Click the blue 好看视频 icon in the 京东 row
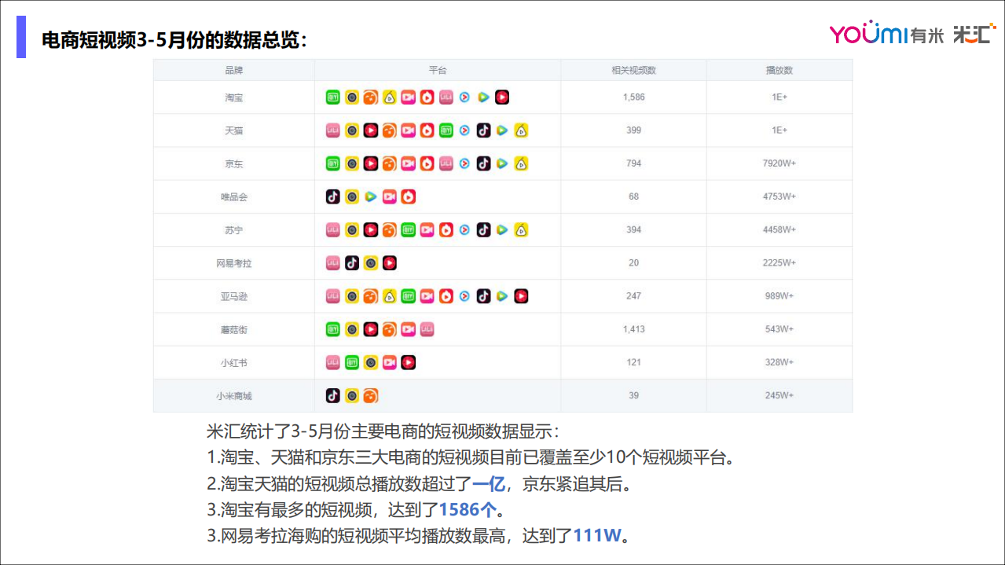 click(x=464, y=163)
